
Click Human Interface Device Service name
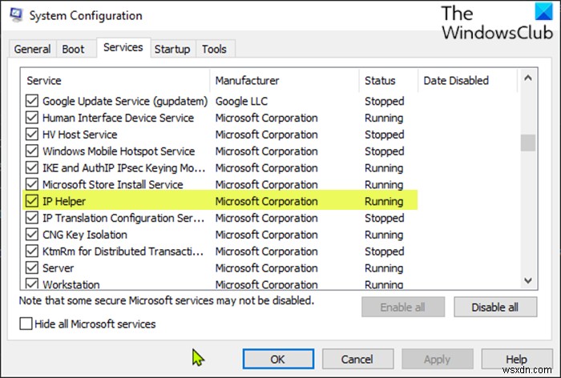pyautogui.click(x=118, y=118)
